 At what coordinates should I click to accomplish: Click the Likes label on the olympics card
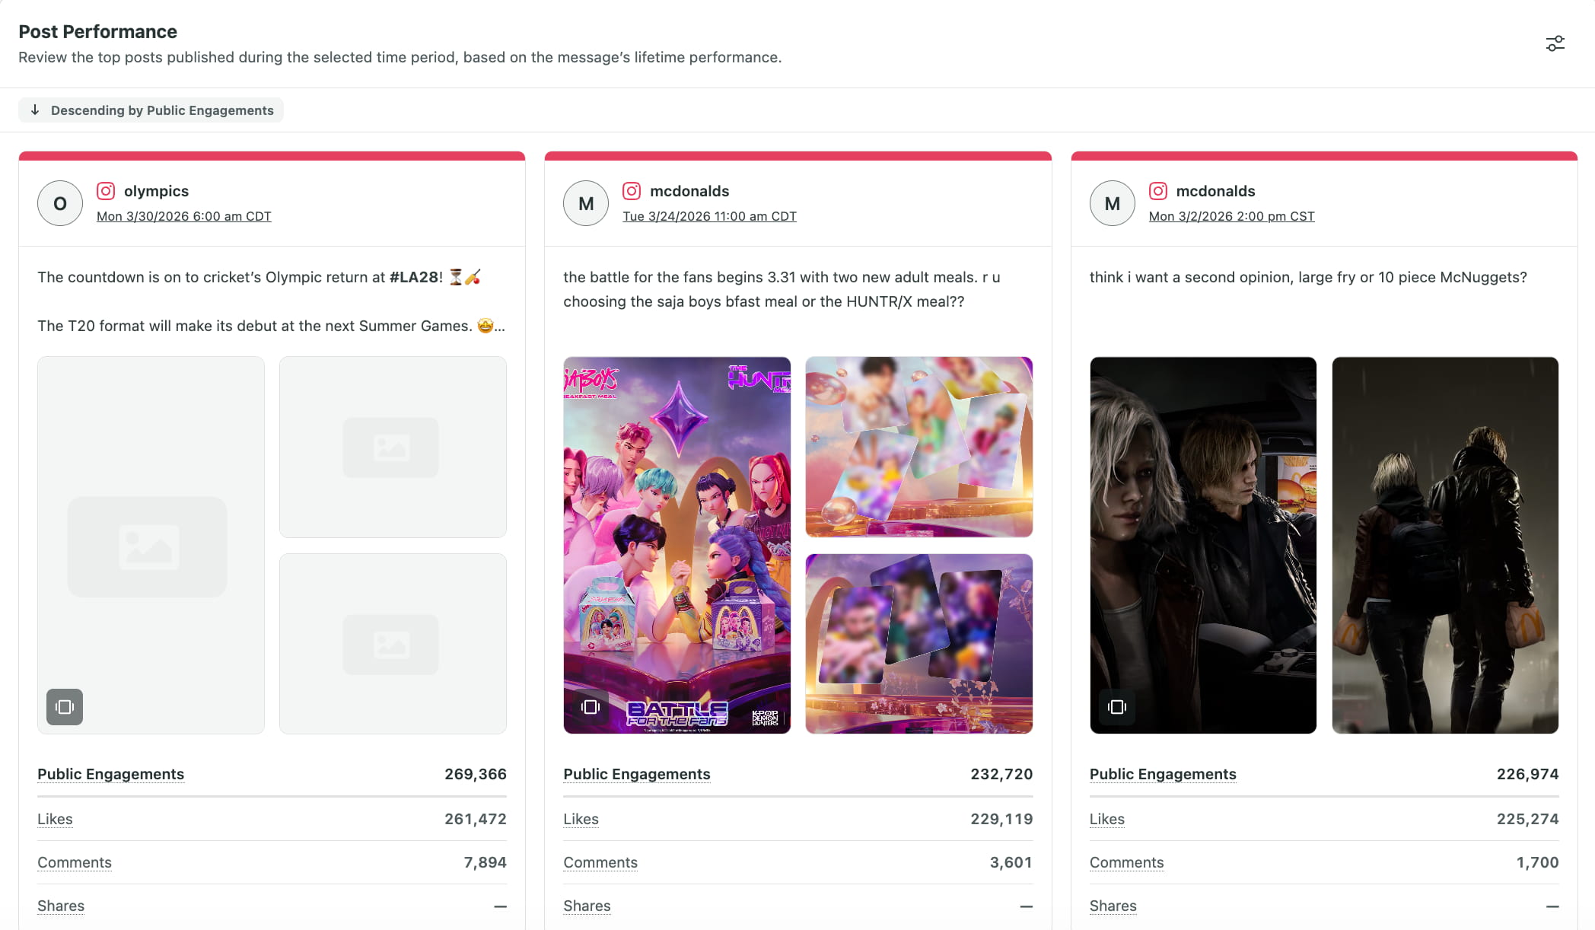click(x=55, y=819)
